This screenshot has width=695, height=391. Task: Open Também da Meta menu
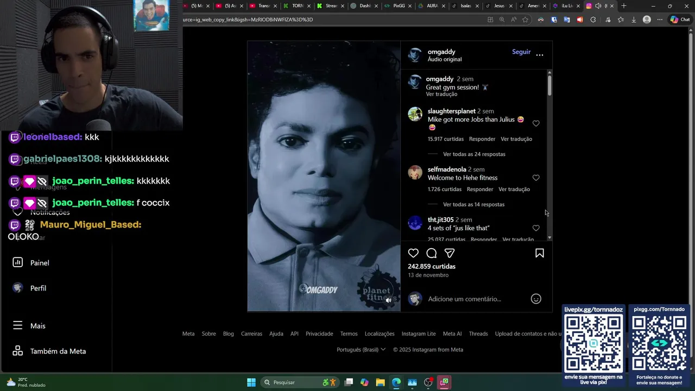pyautogui.click(x=49, y=351)
